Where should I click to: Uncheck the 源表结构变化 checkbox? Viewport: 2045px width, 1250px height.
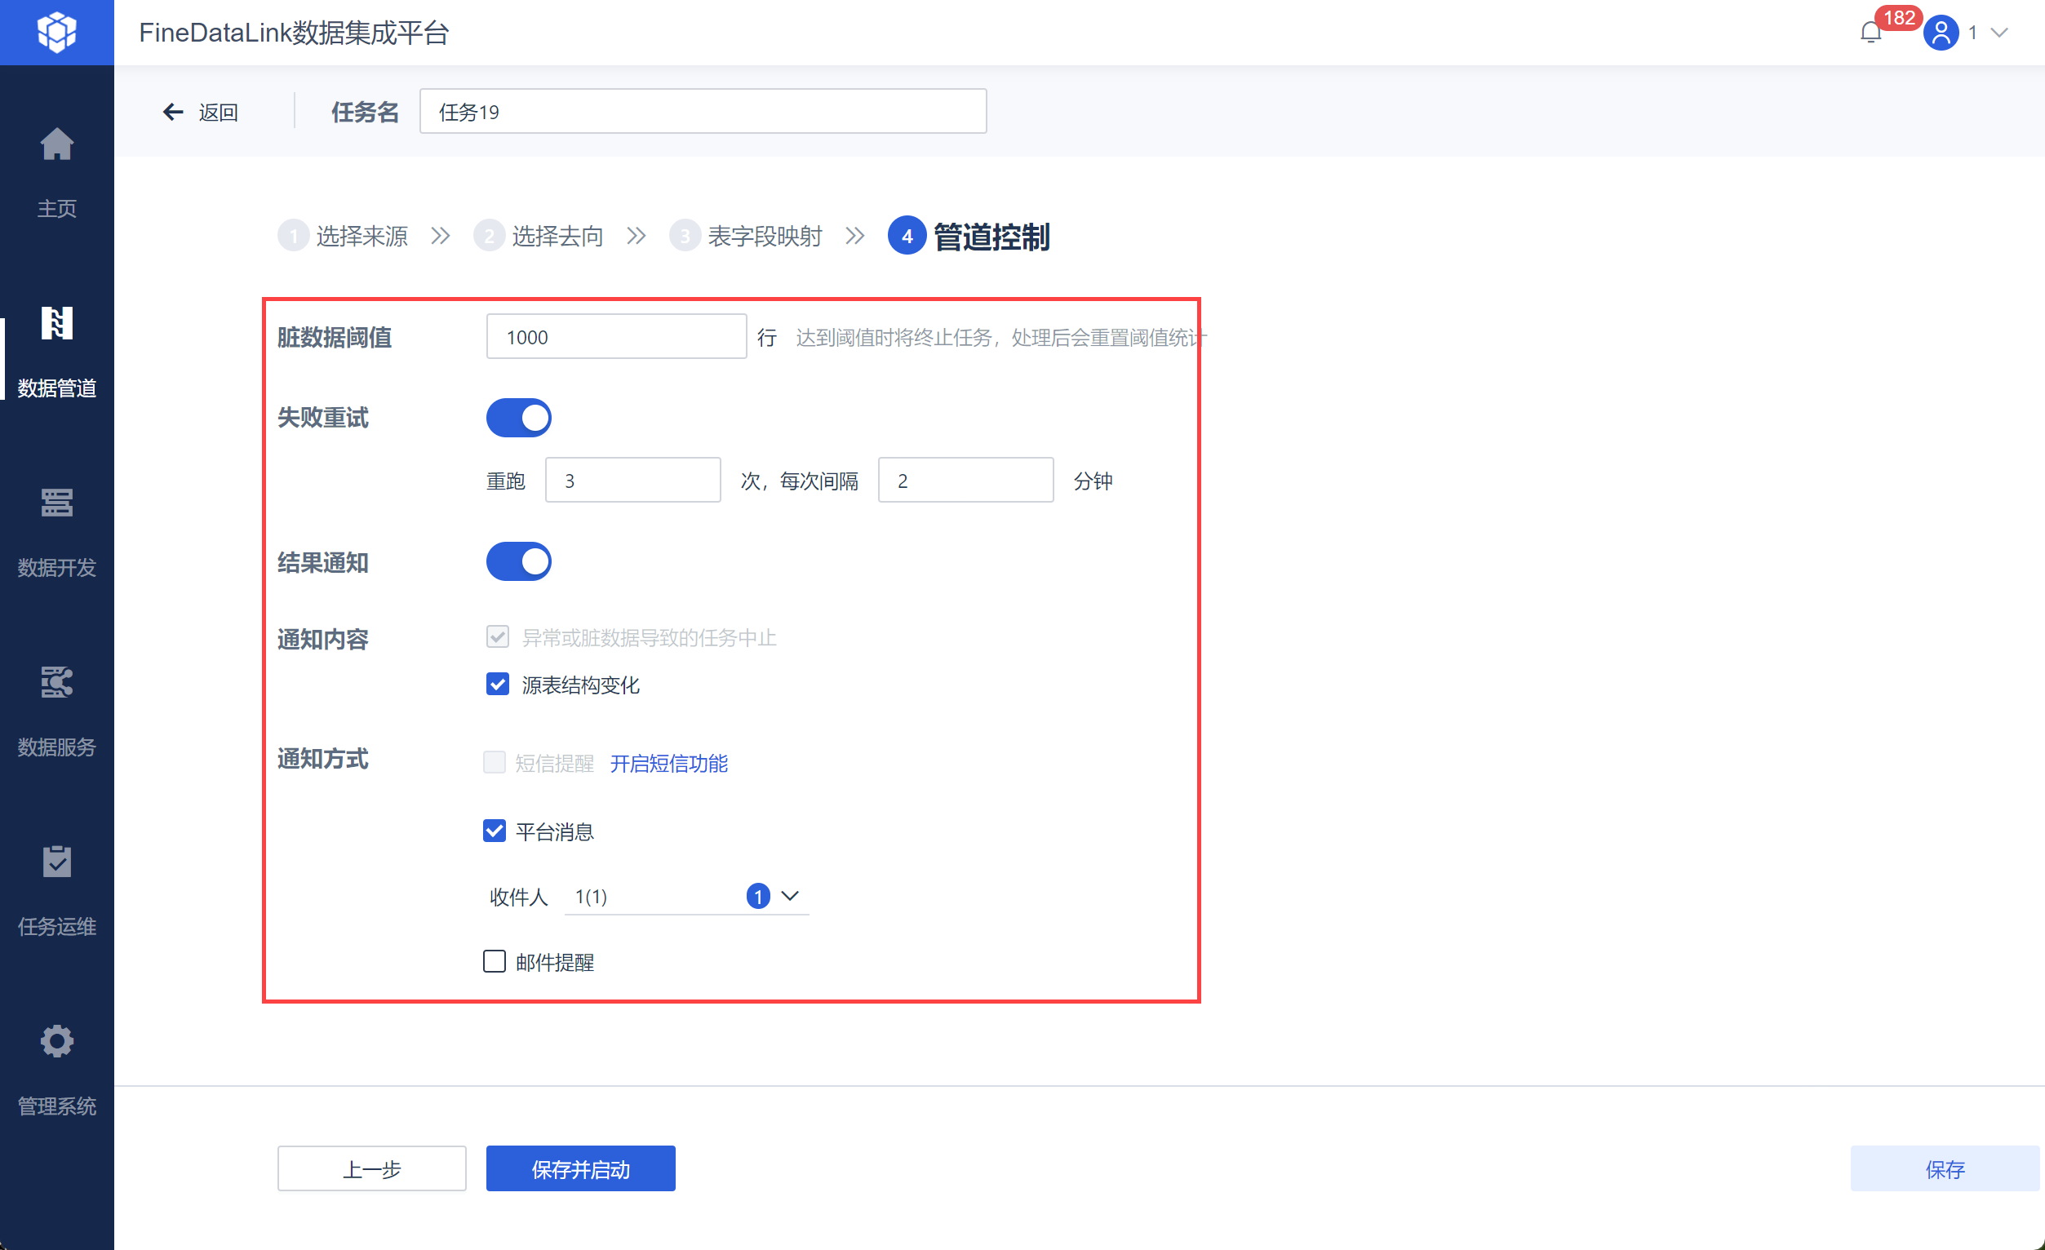point(497,685)
